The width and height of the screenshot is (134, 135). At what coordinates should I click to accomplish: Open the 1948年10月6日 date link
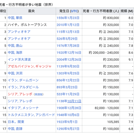pyautogui.click(x=68, y=115)
